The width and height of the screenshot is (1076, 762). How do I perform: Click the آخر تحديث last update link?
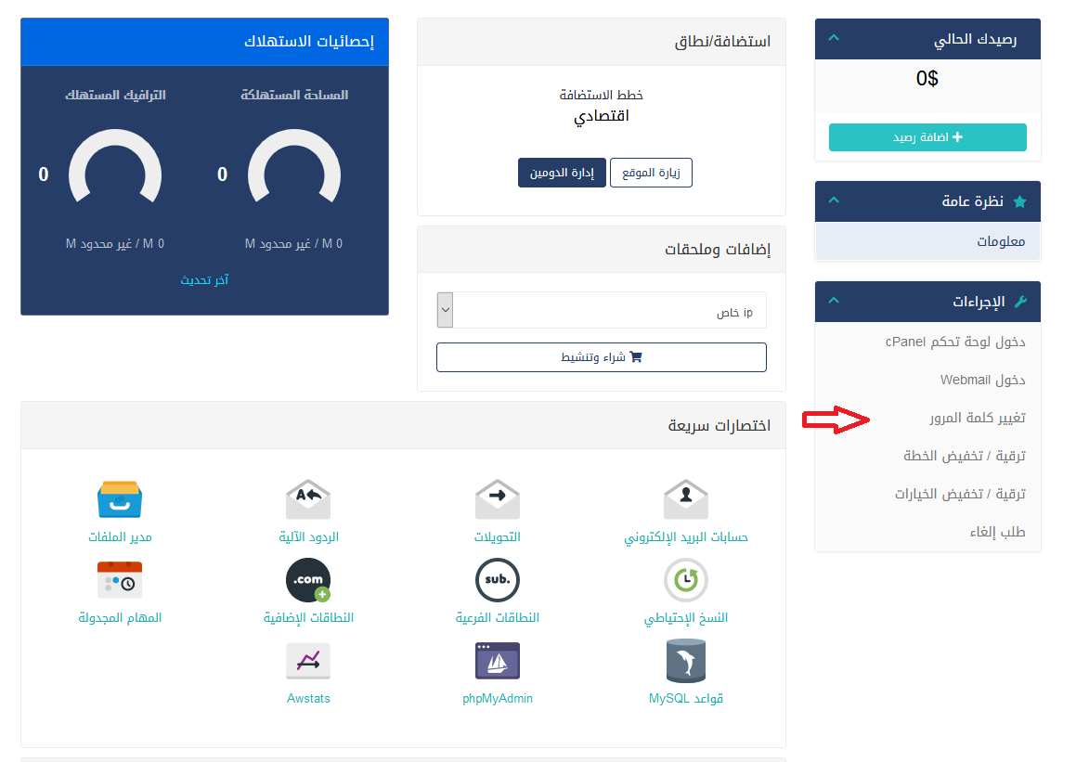click(x=204, y=280)
